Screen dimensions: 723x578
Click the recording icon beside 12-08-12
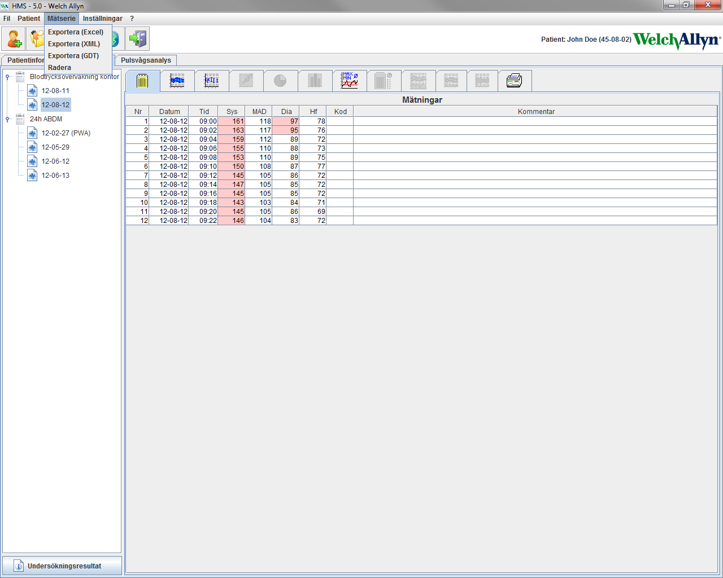click(x=32, y=105)
